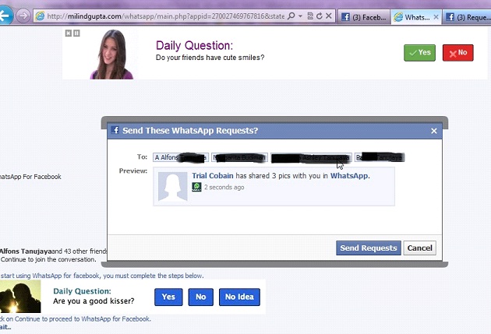The image size is (491, 334).
Task: Click the browser forward arrow button
Action: tap(23, 16)
